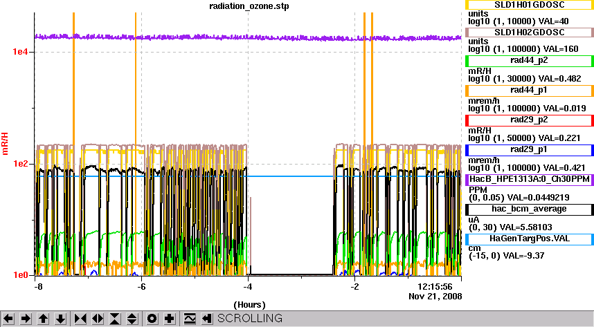The height and width of the screenshot is (327, 594).
Task: Click the horizontal bowtie time-axis zoom icon
Action: (80, 319)
